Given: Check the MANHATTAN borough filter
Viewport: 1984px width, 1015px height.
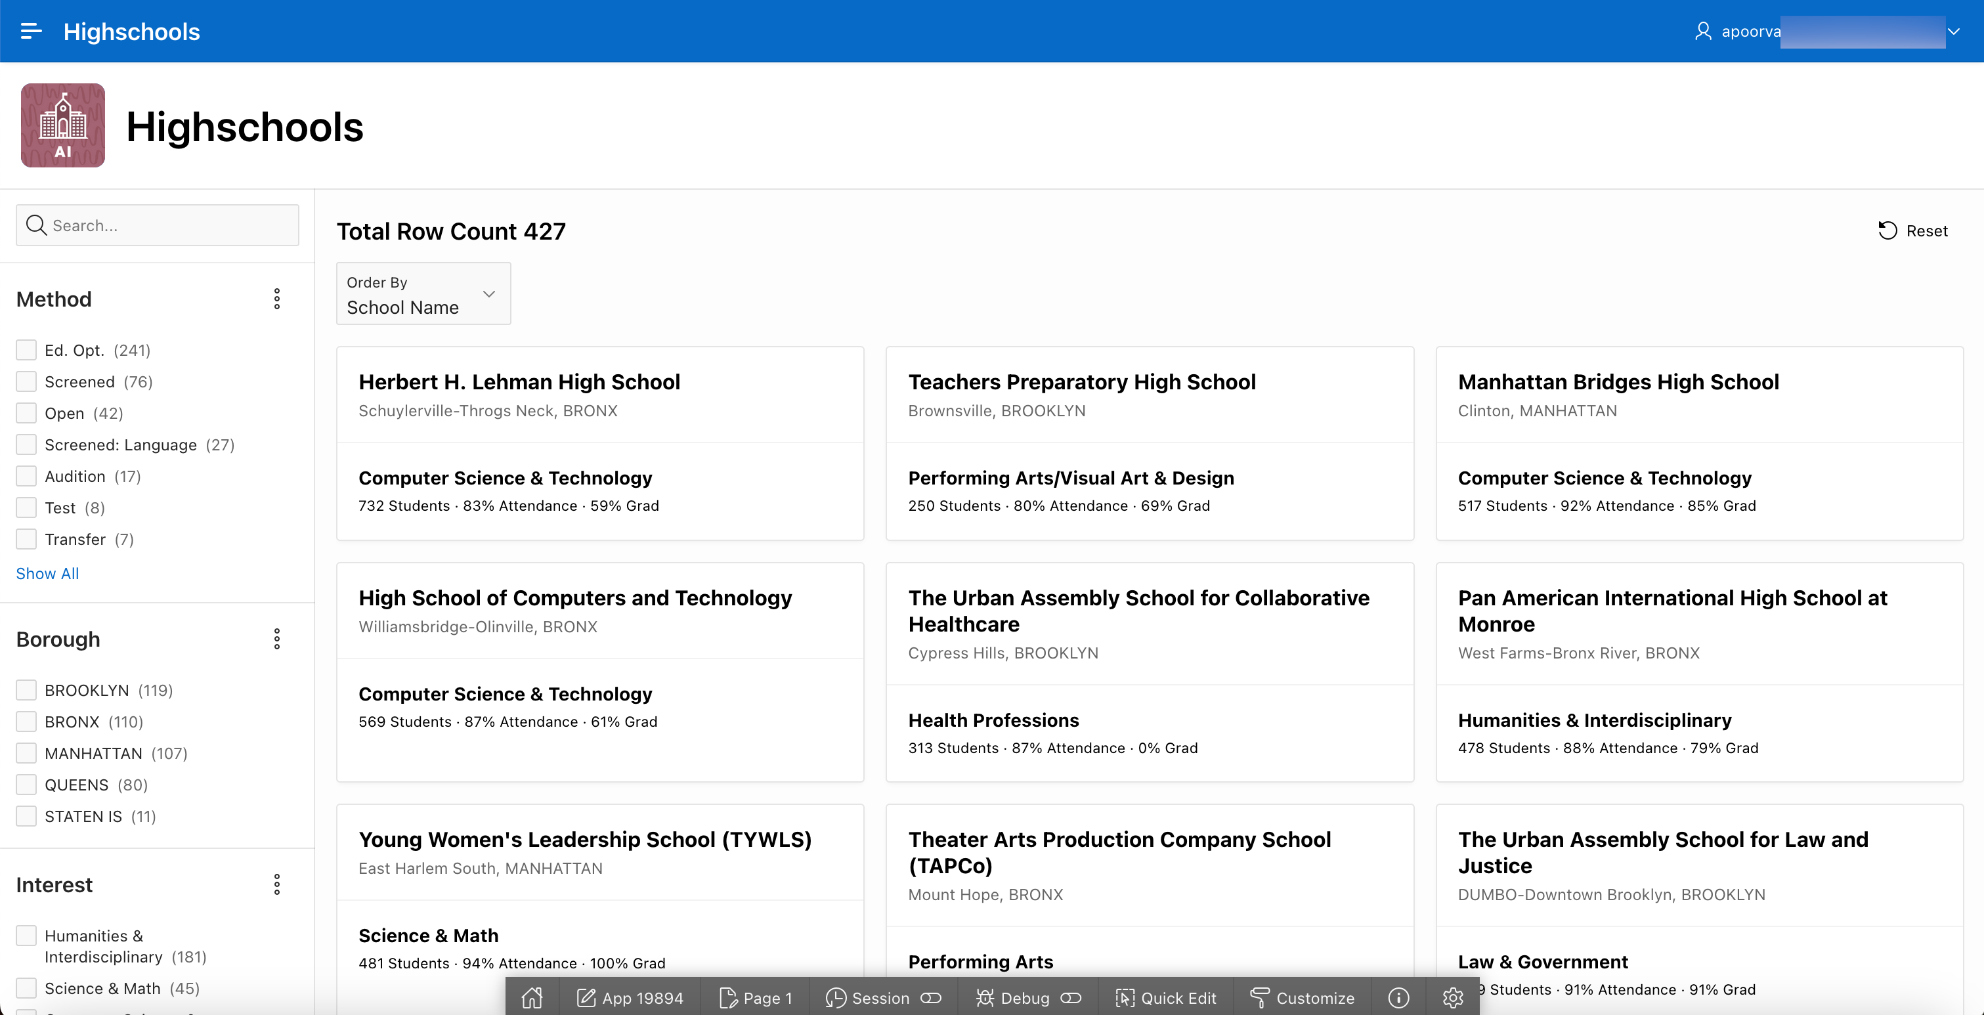Looking at the screenshot, I should (26, 753).
